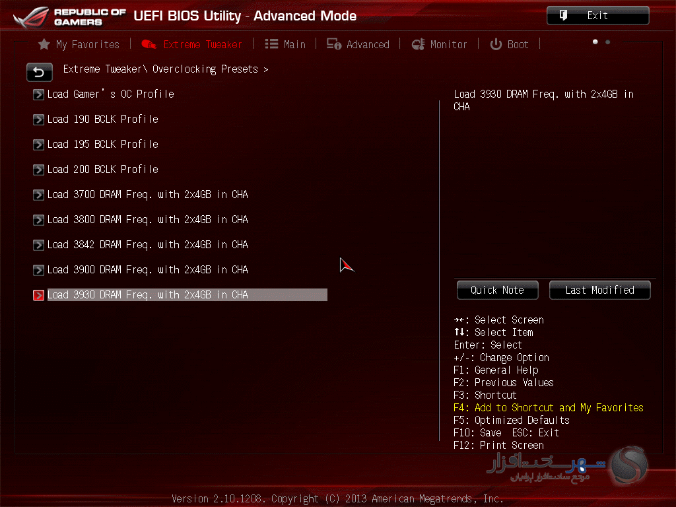
Task: Click the F2: Previous Values hint
Action: point(504,382)
